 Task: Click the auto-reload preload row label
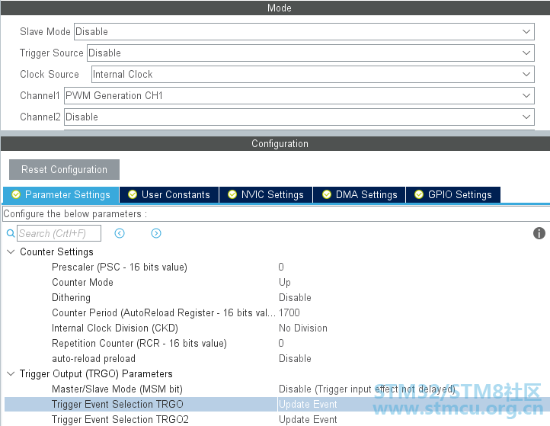click(x=94, y=359)
